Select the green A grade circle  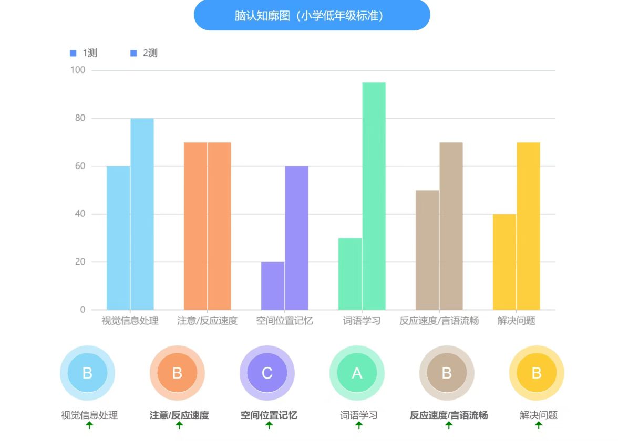[357, 373]
